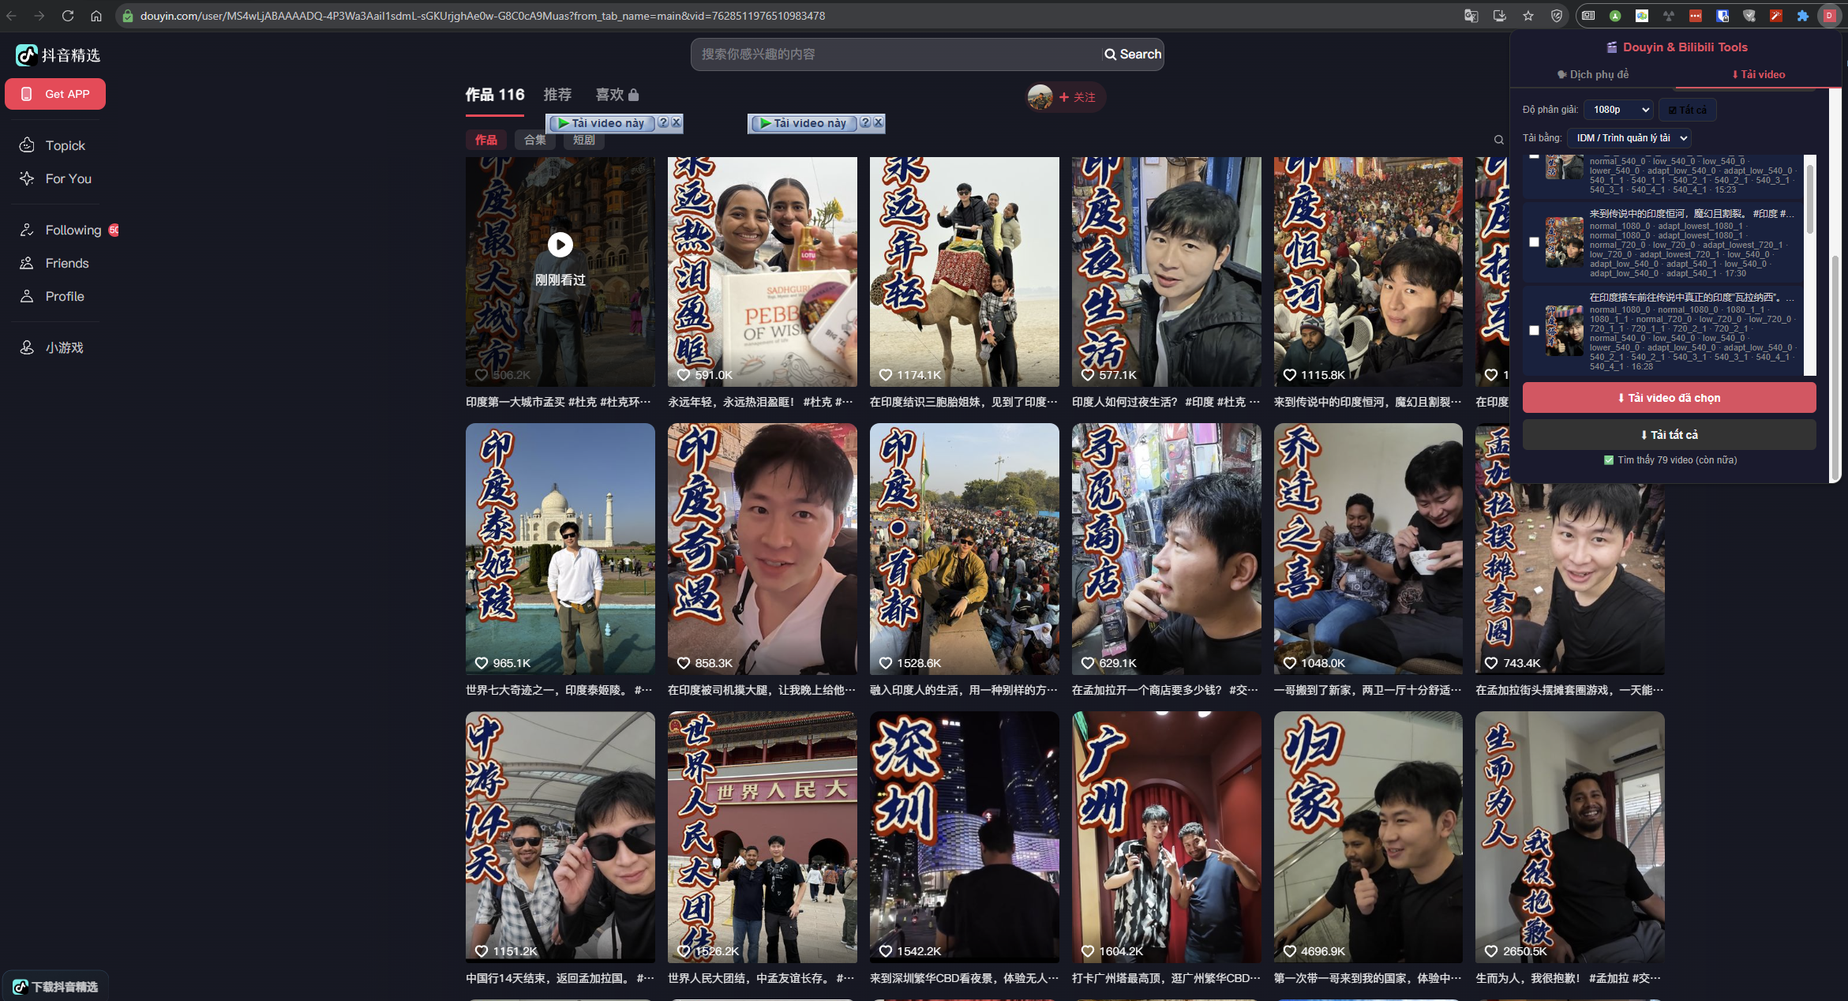Open the 印度泰姬陵 video thumbnail
The width and height of the screenshot is (1848, 1001).
[560, 548]
